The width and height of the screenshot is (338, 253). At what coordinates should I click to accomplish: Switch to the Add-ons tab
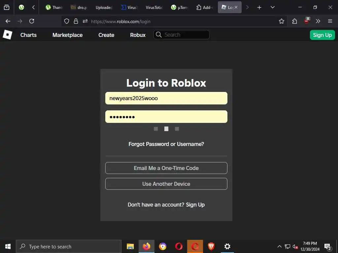(204, 7)
